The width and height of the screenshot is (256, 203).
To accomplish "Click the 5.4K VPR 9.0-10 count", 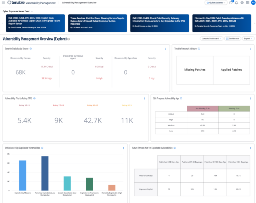I will coord(24,120).
